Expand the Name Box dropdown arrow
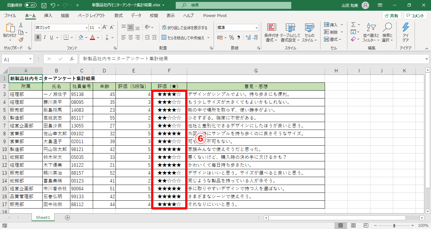Screen dimensions: 431x229 (x=30, y=59)
